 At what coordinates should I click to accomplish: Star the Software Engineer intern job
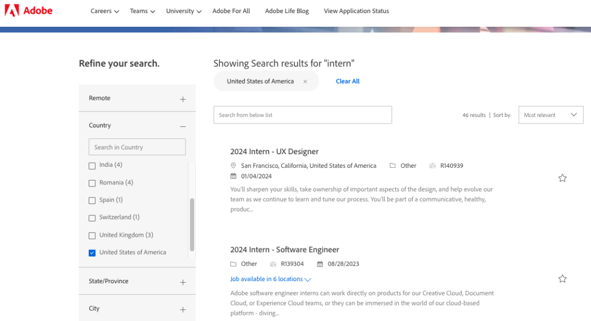pos(562,279)
